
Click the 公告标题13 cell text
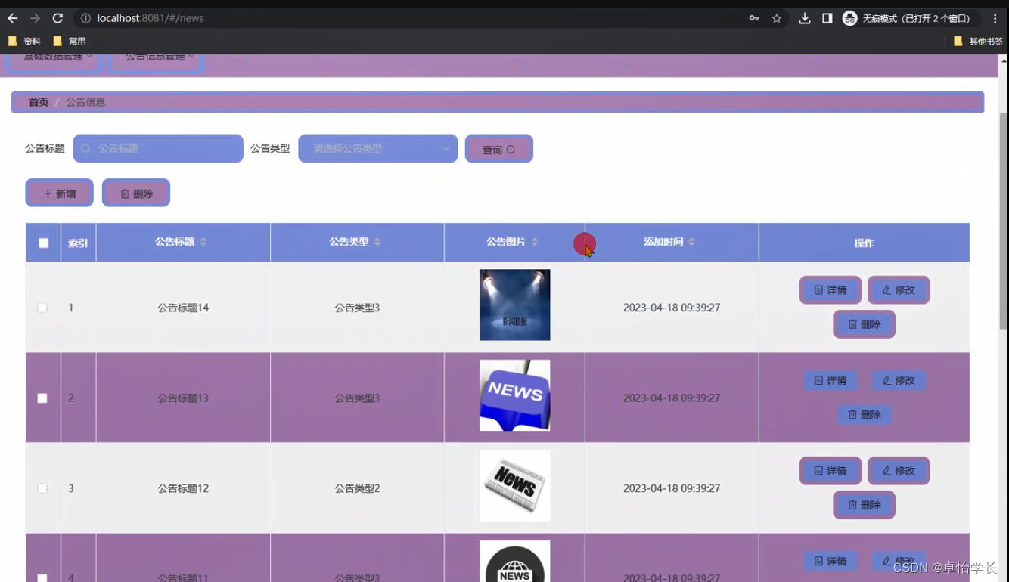click(183, 398)
